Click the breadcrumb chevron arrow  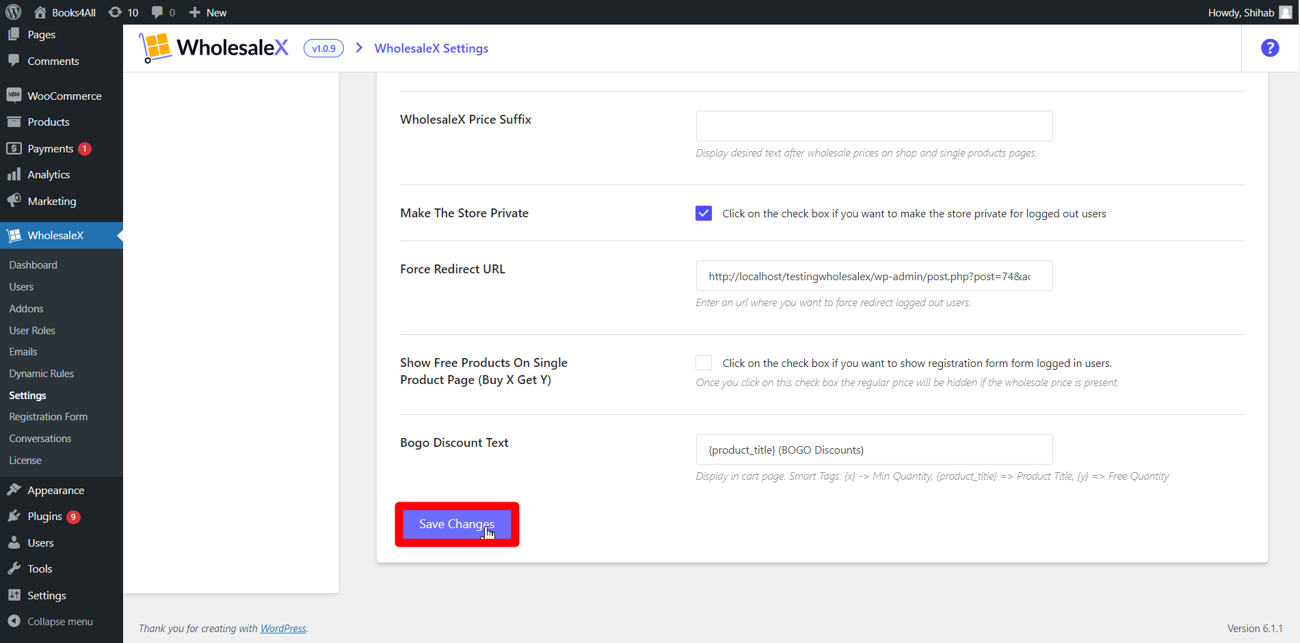[x=359, y=48]
